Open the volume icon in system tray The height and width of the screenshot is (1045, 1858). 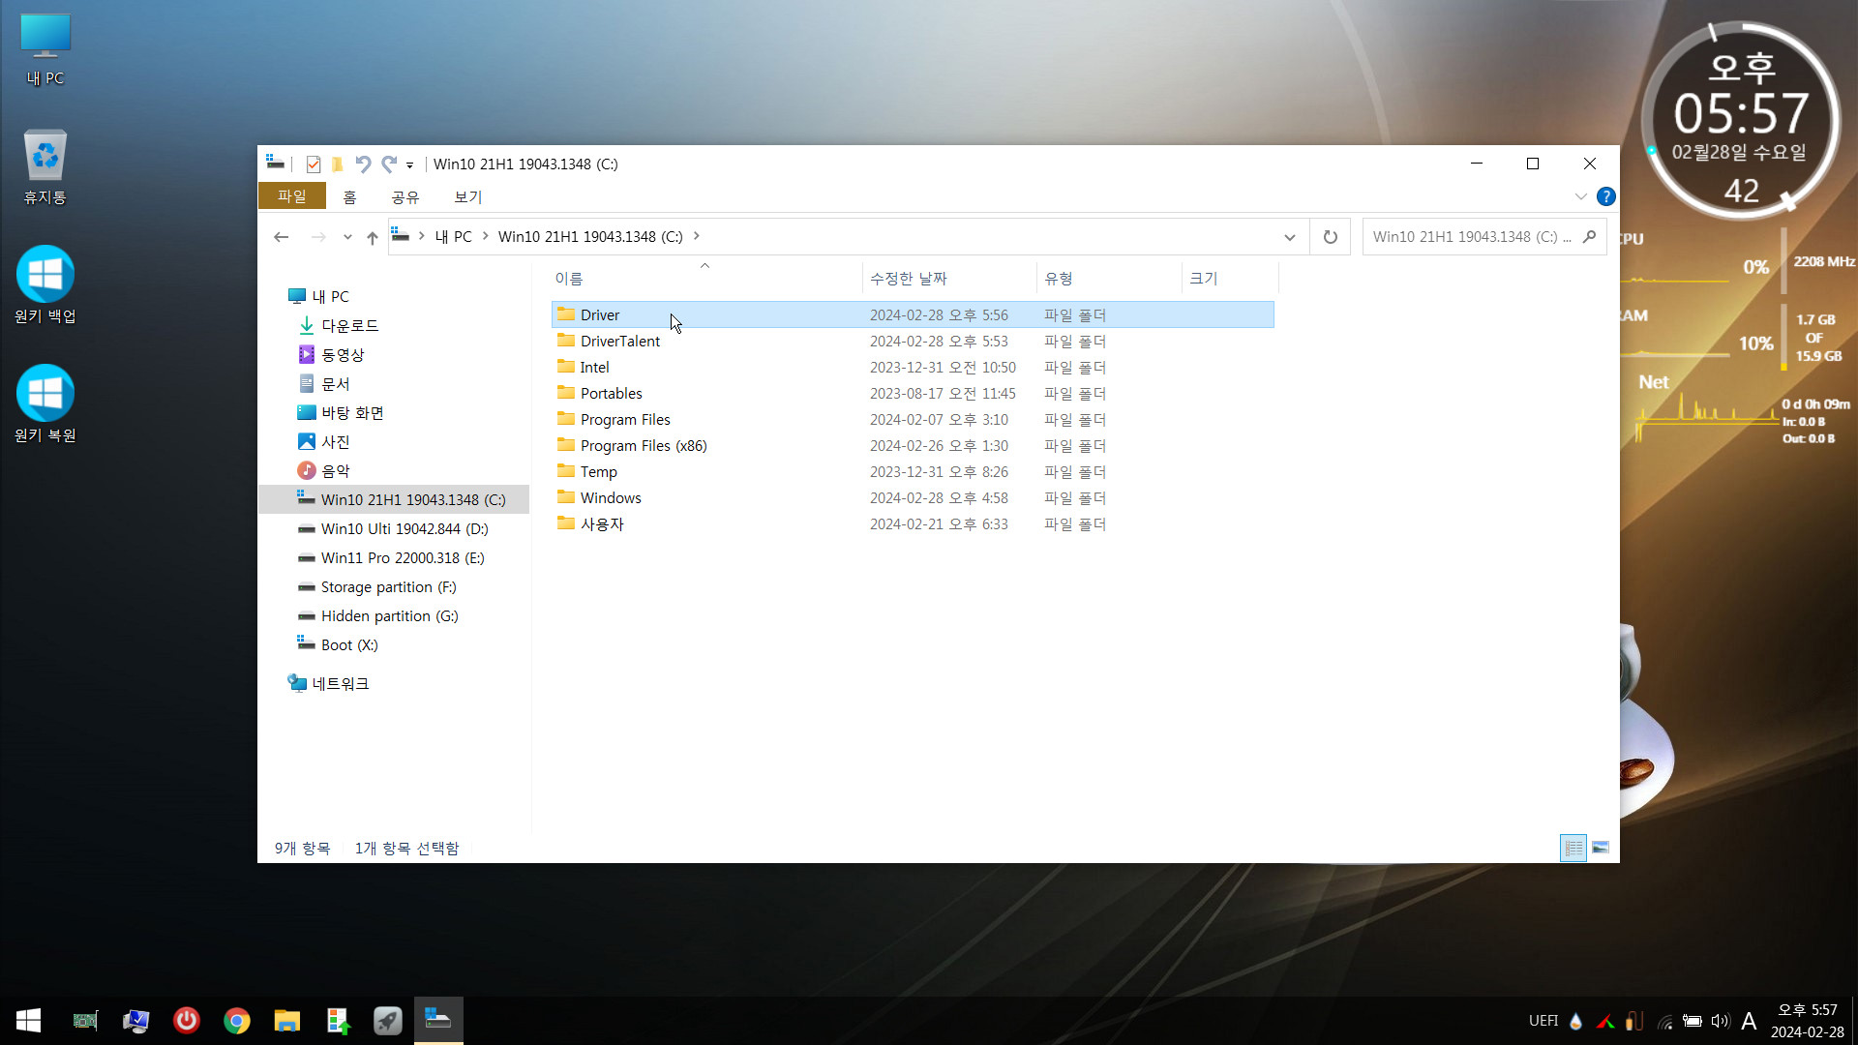(x=1720, y=1021)
